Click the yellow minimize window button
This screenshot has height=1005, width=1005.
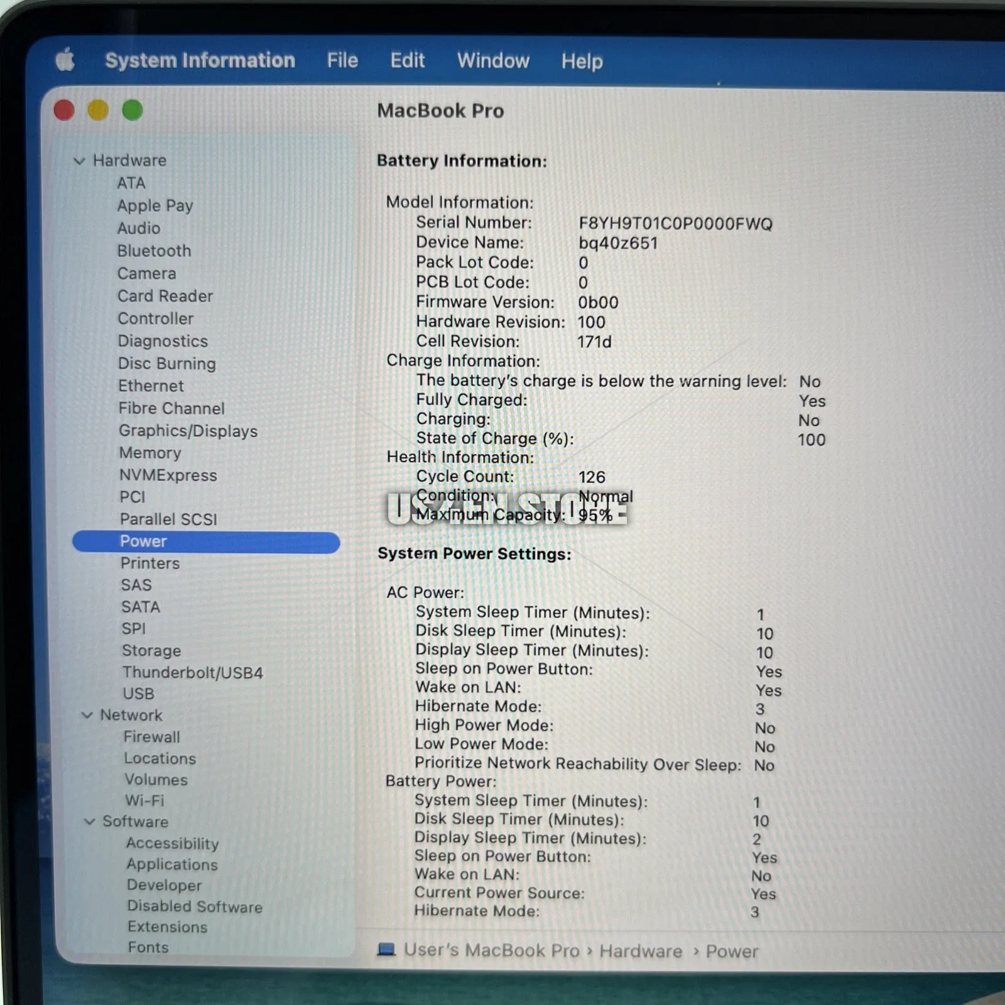point(98,111)
